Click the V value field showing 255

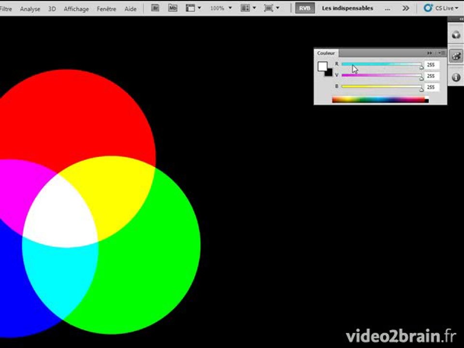432,76
